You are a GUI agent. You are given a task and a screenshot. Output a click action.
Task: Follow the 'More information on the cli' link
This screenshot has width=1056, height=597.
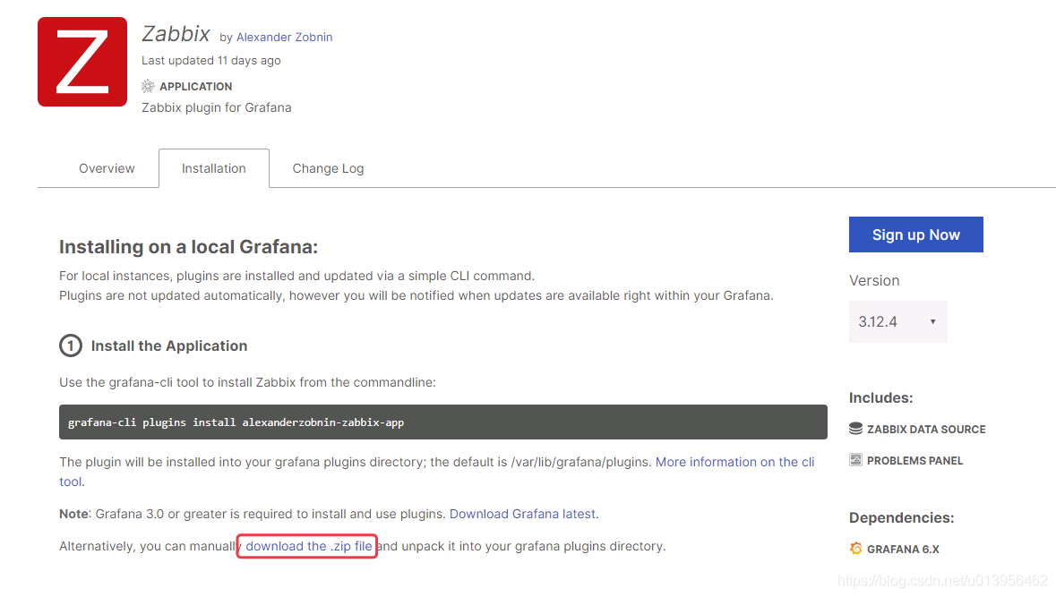(734, 462)
